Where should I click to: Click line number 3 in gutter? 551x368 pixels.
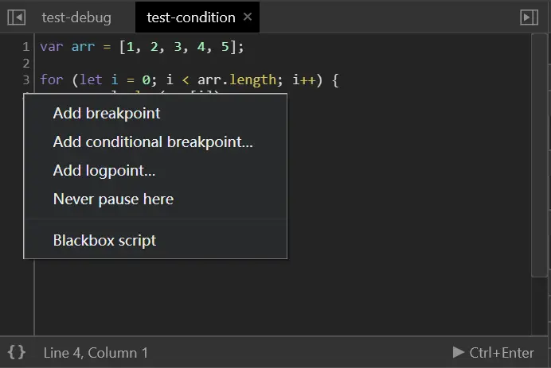pos(25,80)
